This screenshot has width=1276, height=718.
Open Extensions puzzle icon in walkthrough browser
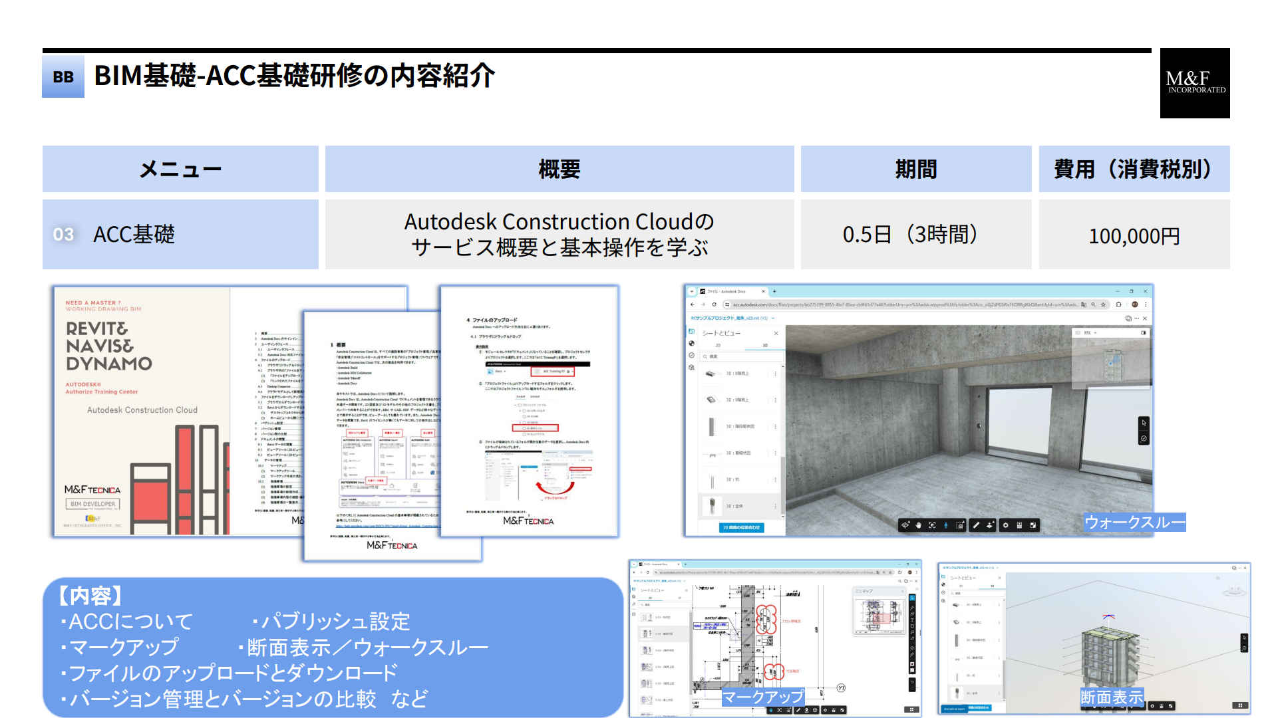click(x=1118, y=304)
